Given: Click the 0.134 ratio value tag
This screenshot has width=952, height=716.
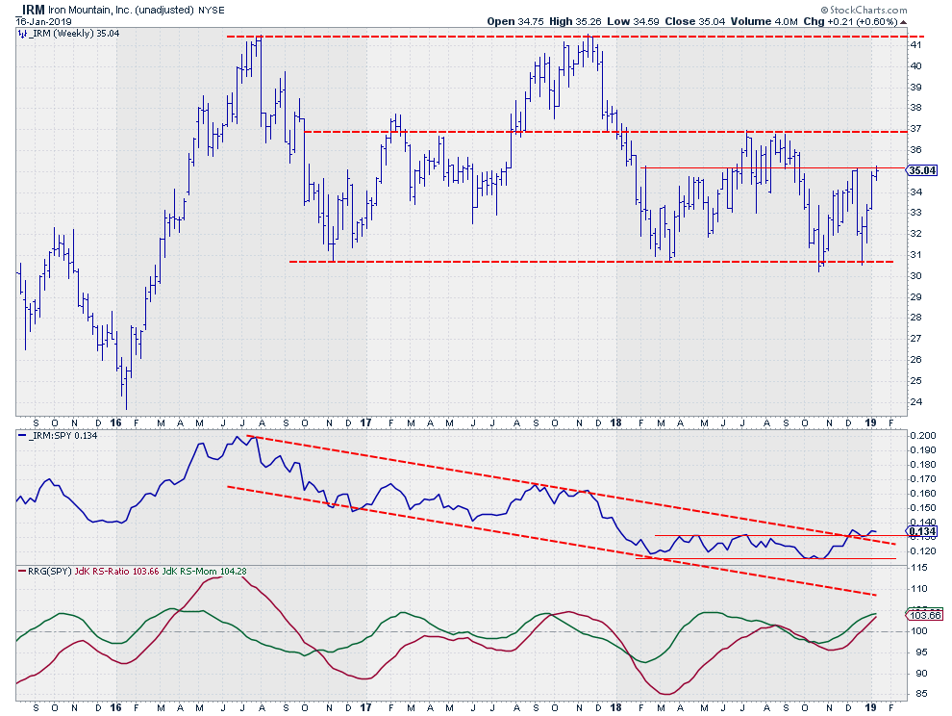Looking at the screenshot, I should click(x=923, y=531).
